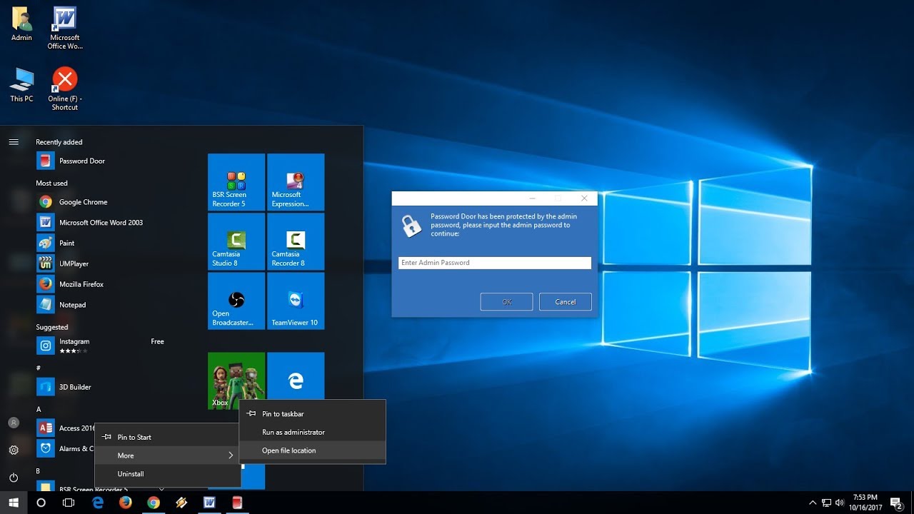914x514 pixels.
Task: Choose Open file location option
Action: coord(313,450)
